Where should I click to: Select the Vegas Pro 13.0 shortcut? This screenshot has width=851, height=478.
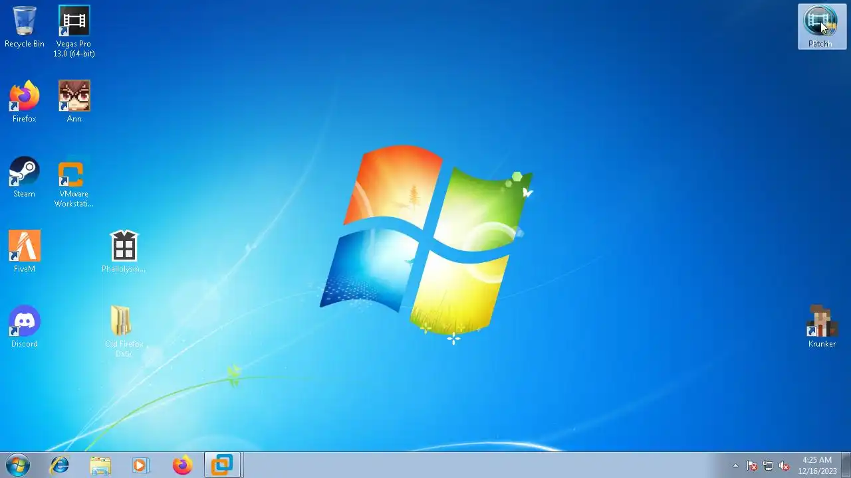[74, 32]
